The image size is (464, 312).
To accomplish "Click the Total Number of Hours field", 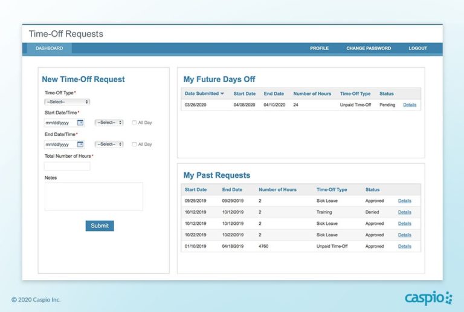I will [67, 166].
